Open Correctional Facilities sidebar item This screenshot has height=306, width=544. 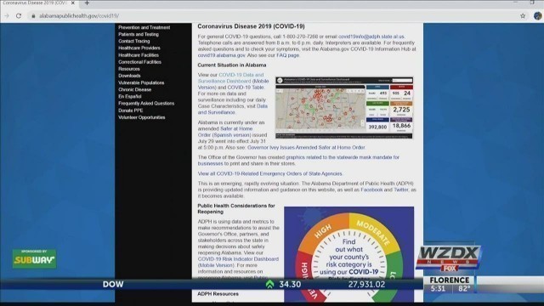click(139, 62)
